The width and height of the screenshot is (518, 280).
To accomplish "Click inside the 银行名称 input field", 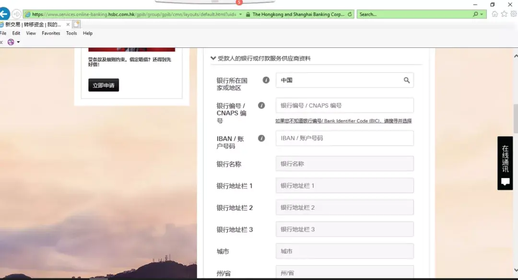I will pyautogui.click(x=344, y=163).
